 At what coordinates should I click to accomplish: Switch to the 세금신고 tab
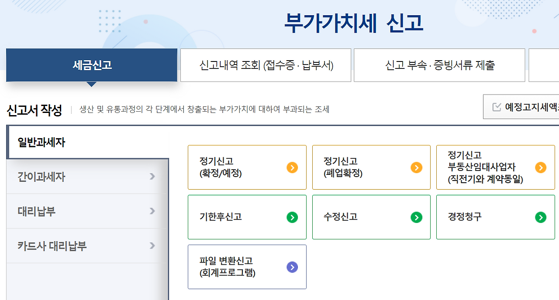(x=92, y=65)
